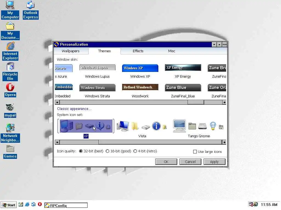This screenshot has width=281, height=210.
Task: Switch to the Effects tab
Action: 138,51
